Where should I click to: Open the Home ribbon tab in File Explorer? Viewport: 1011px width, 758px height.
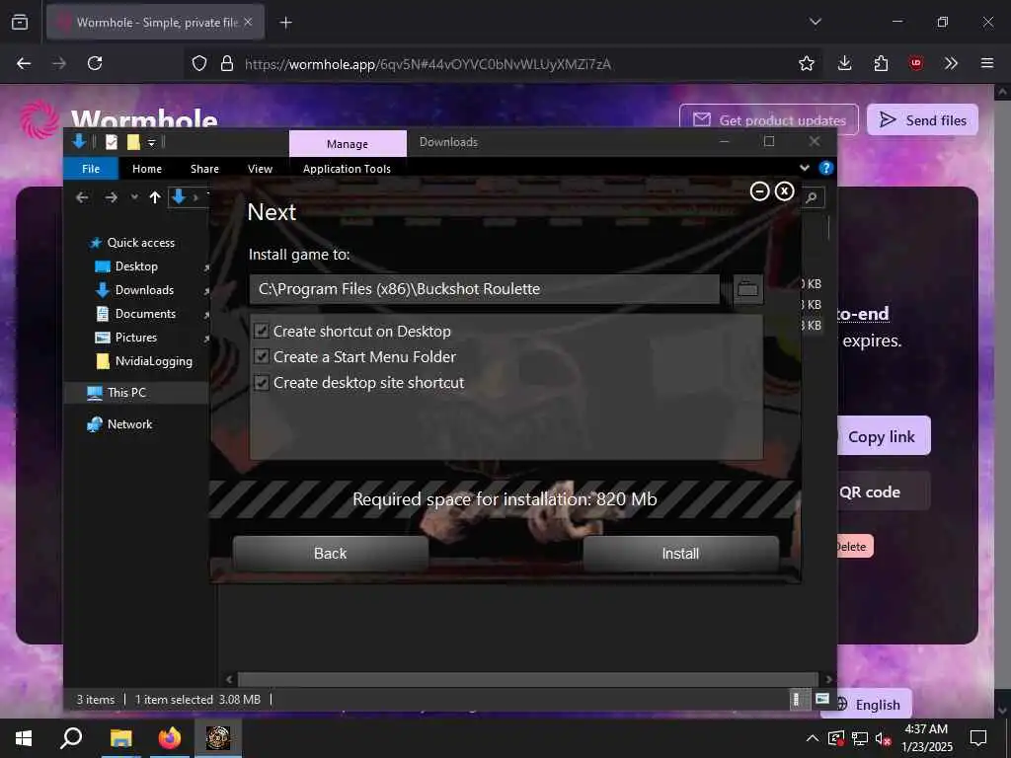coord(147,169)
